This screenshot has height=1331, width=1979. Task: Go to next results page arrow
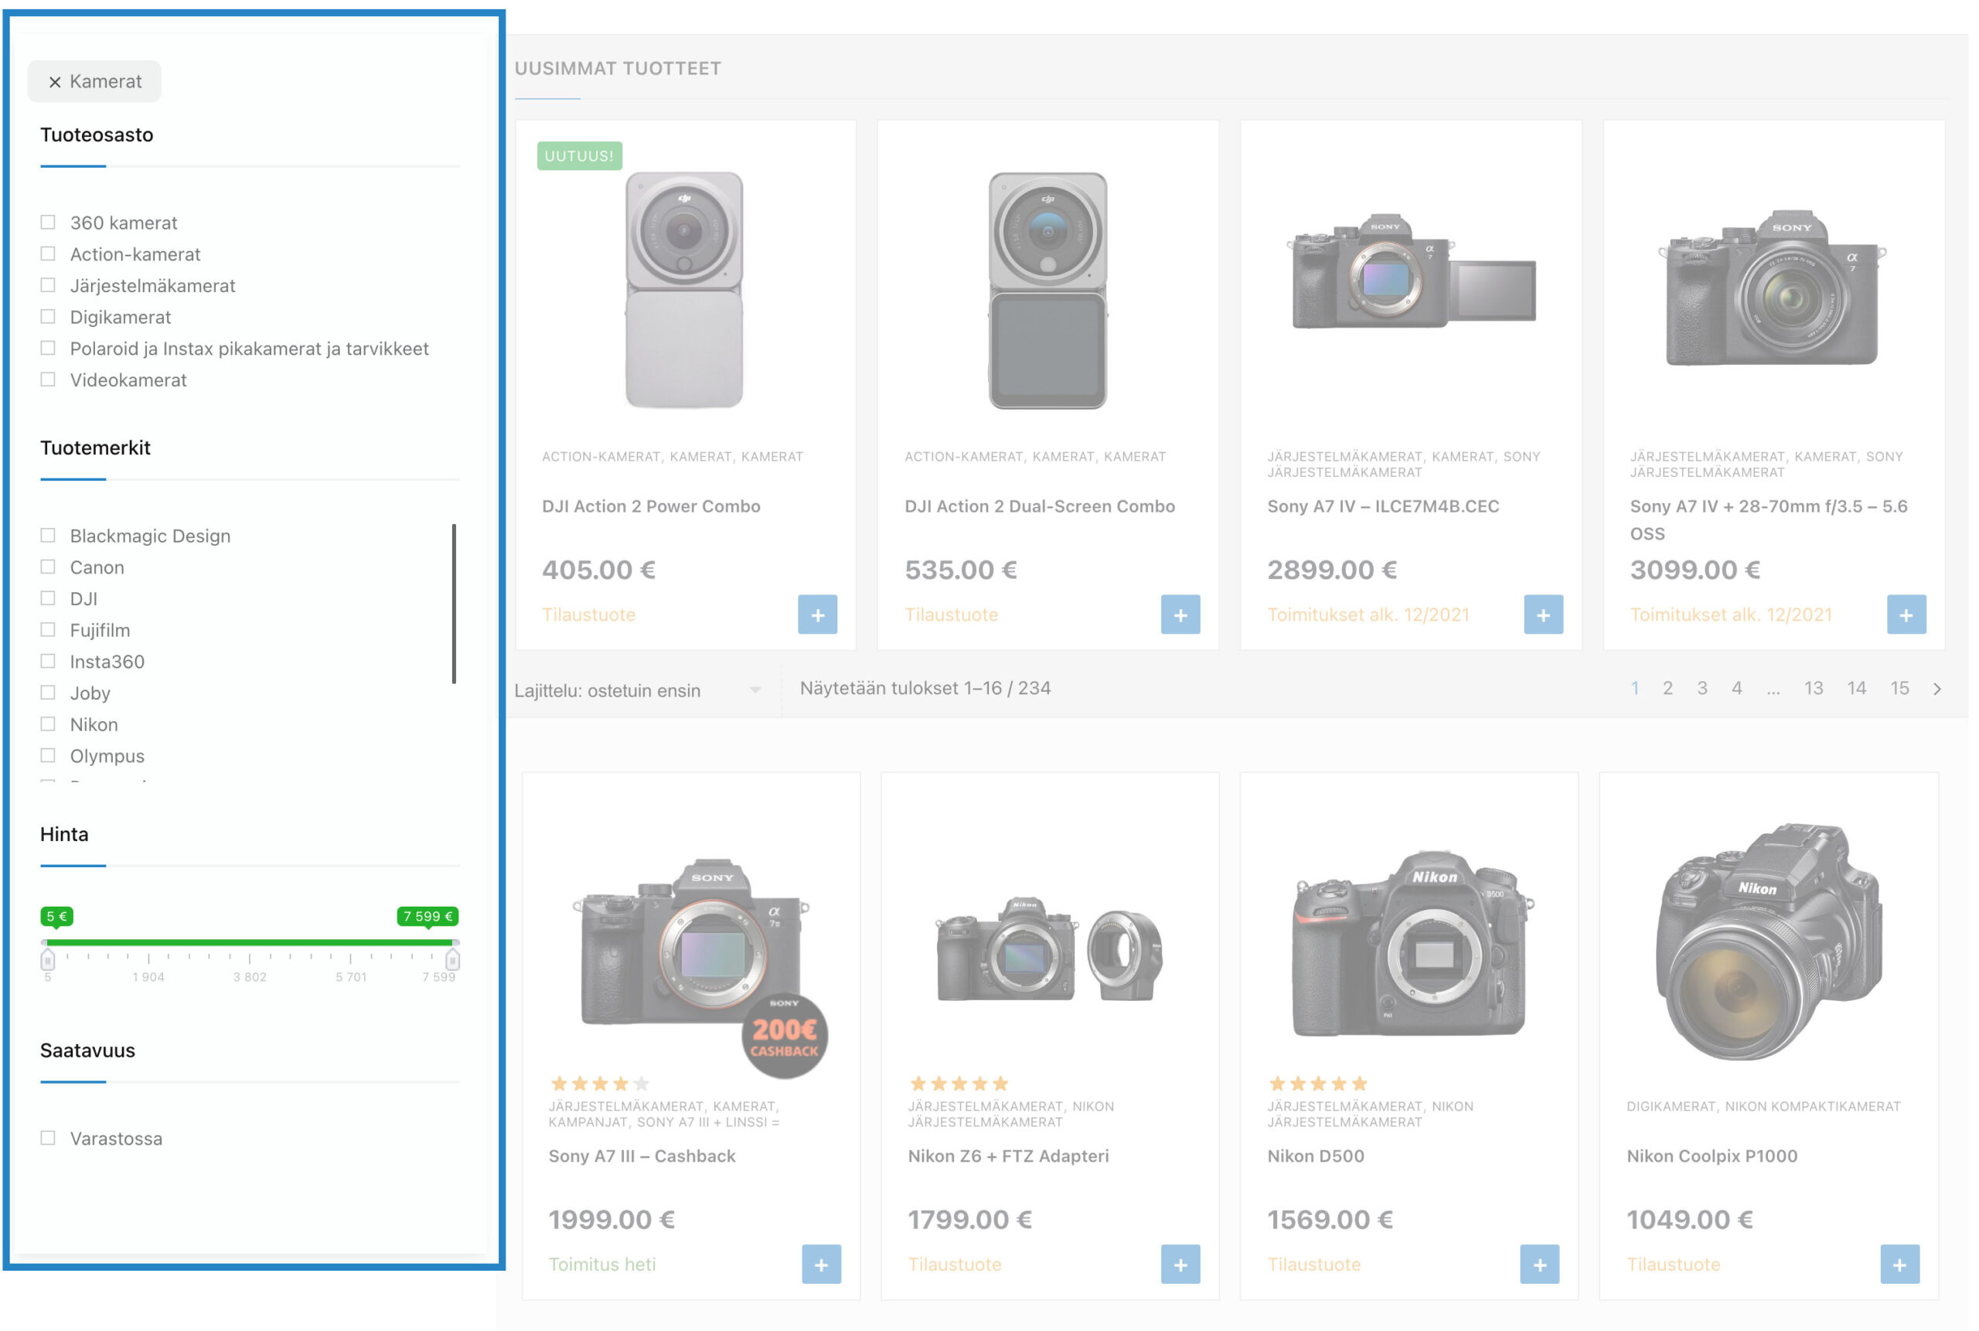pos(1936,689)
